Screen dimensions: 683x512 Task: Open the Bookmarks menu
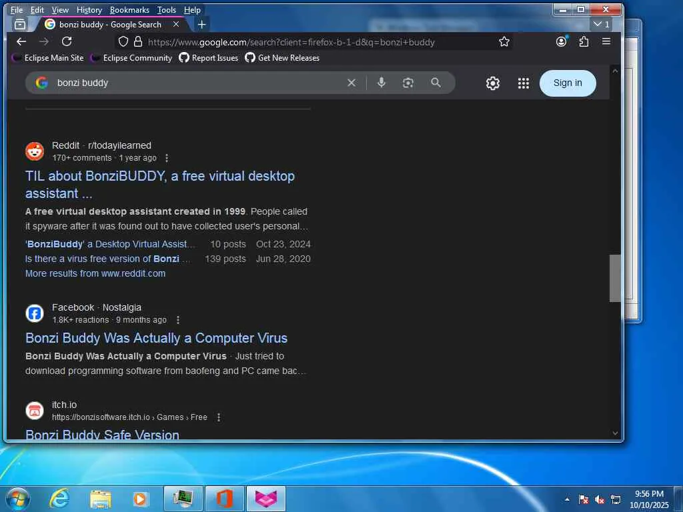pos(129,9)
